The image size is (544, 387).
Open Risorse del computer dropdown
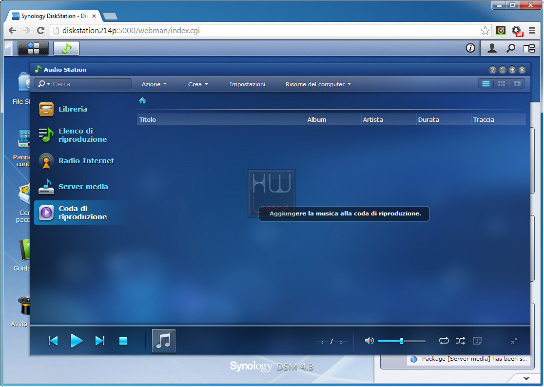(x=318, y=84)
